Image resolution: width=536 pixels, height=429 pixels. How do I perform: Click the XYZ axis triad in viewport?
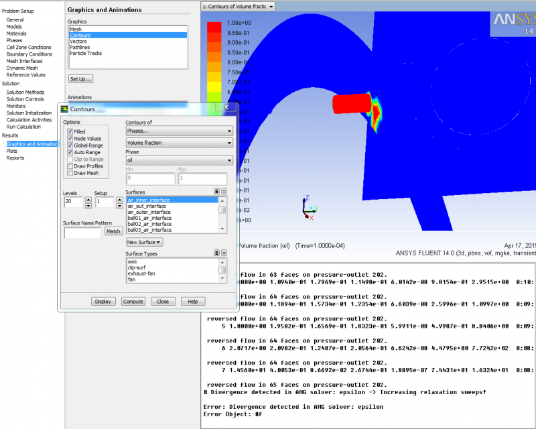310,208
